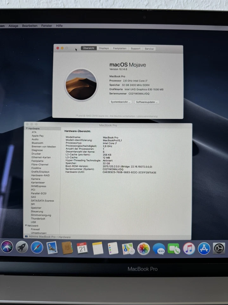
Task: Open the Service tab
Action: [149, 49]
